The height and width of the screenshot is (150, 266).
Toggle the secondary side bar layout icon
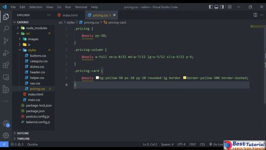pos(222,7)
